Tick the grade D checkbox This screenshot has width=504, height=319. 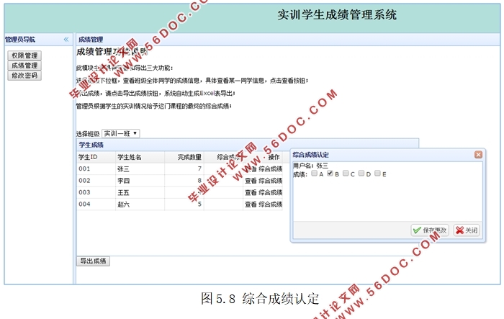(x=361, y=174)
